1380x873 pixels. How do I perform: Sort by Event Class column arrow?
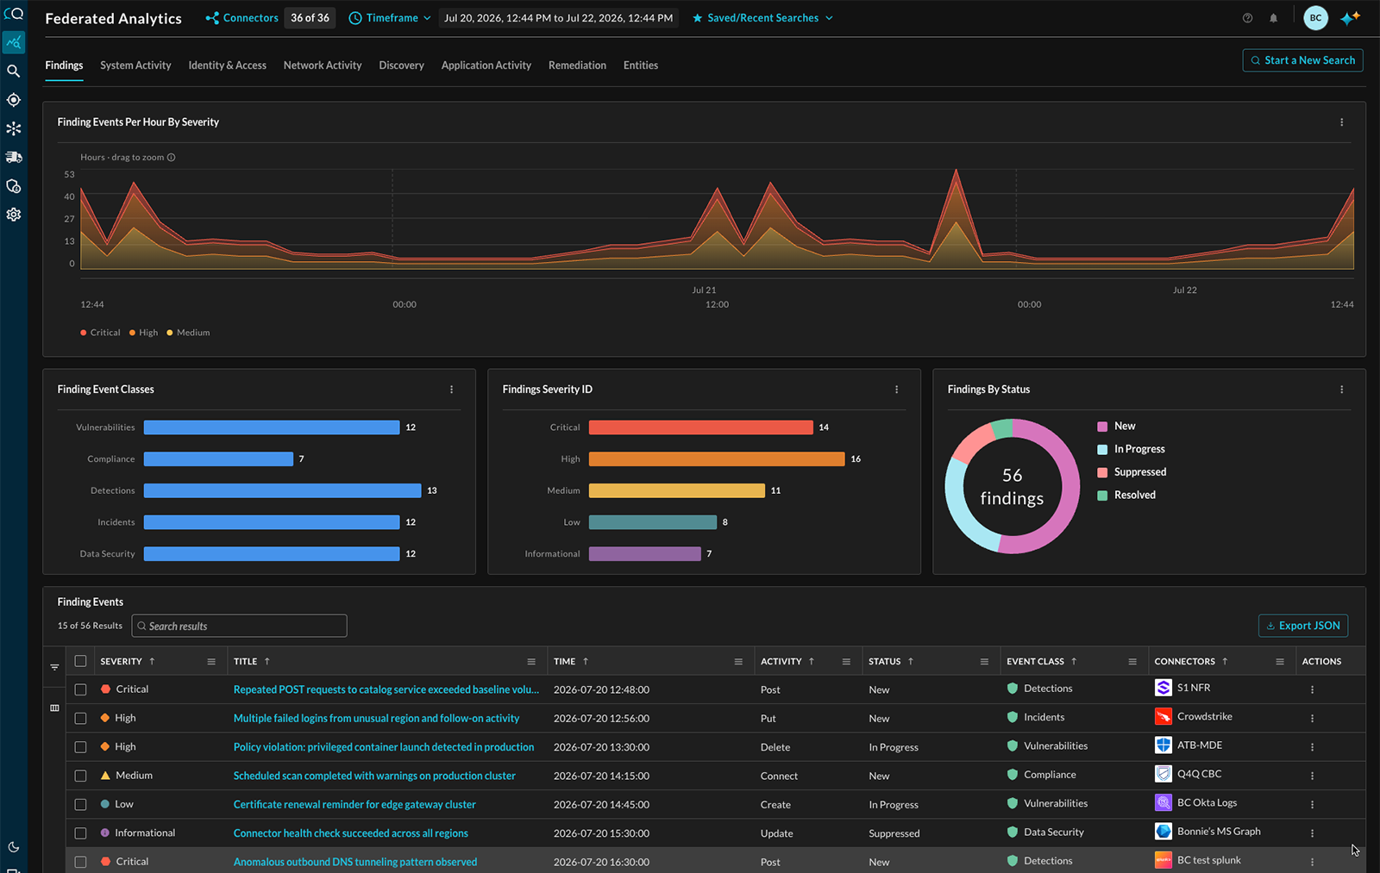tap(1074, 662)
